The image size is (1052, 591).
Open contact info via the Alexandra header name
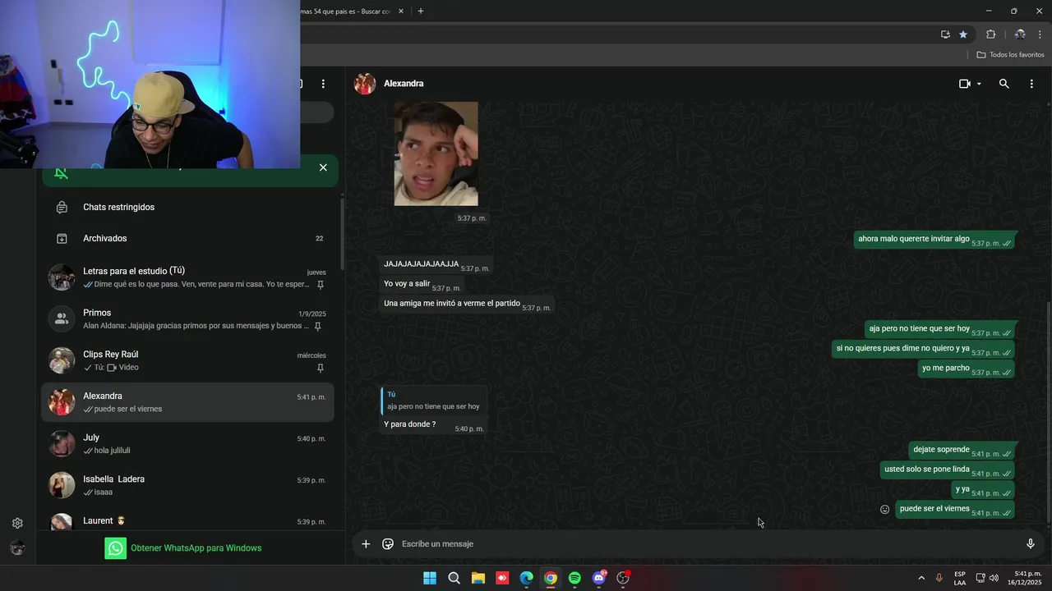click(x=404, y=84)
